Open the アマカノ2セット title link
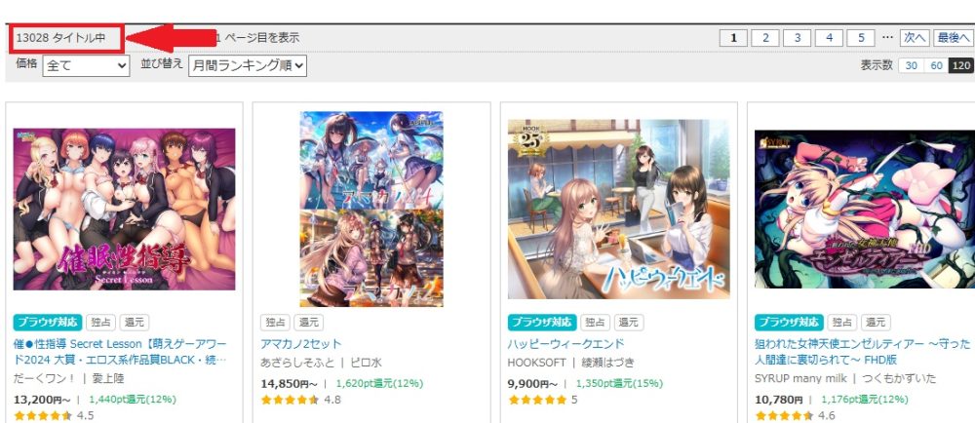This screenshot has height=423, width=975. [301, 343]
